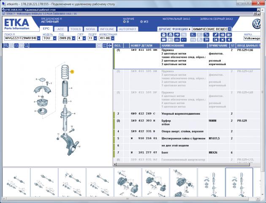
Task: Switch to the TOOLS tab
Action: 76,29
